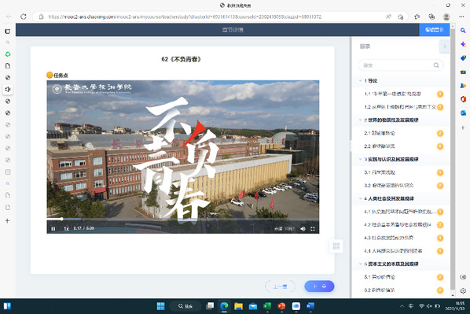Refresh the browser page
This screenshot has height=314, width=470.
tap(24, 17)
